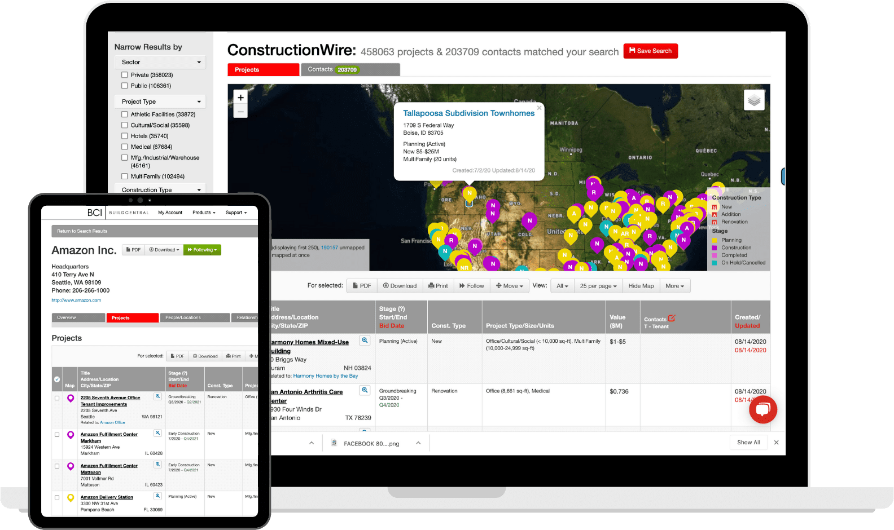Open the Amazon Inc. Download dropdown
894x530 pixels.
(x=164, y=250)
